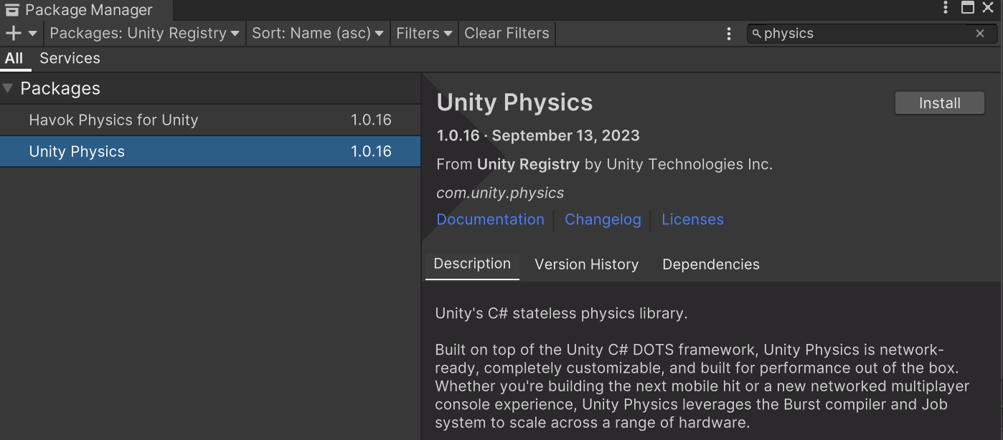Open the Licenses link
The width and height of the screenshot is (1003, 440).
click(692, 220)
